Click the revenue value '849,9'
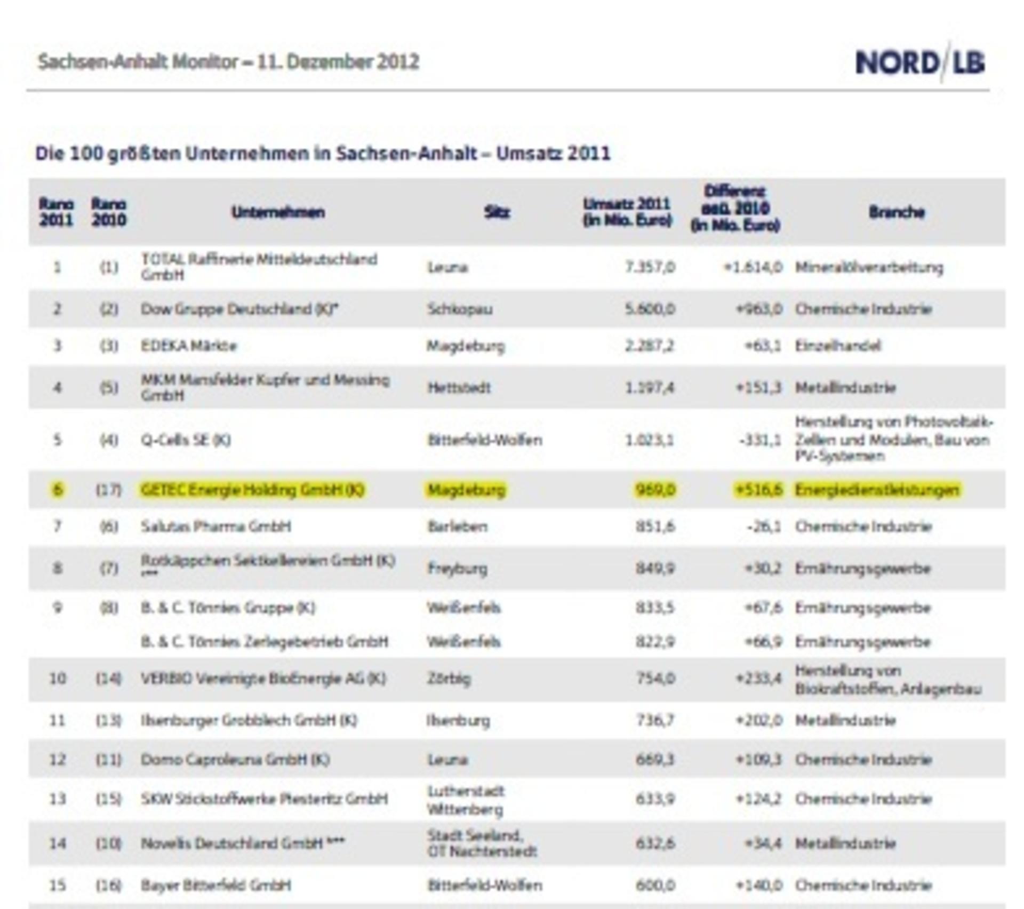This screenshot has width=1024, height=909. pyautogui.click(x=656, y=568)
